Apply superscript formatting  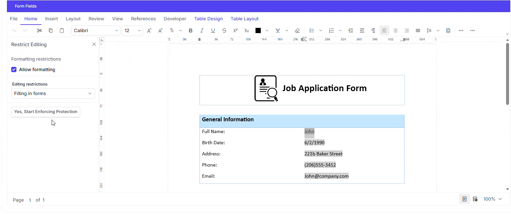pyautogui.click(x=235, y=30)
